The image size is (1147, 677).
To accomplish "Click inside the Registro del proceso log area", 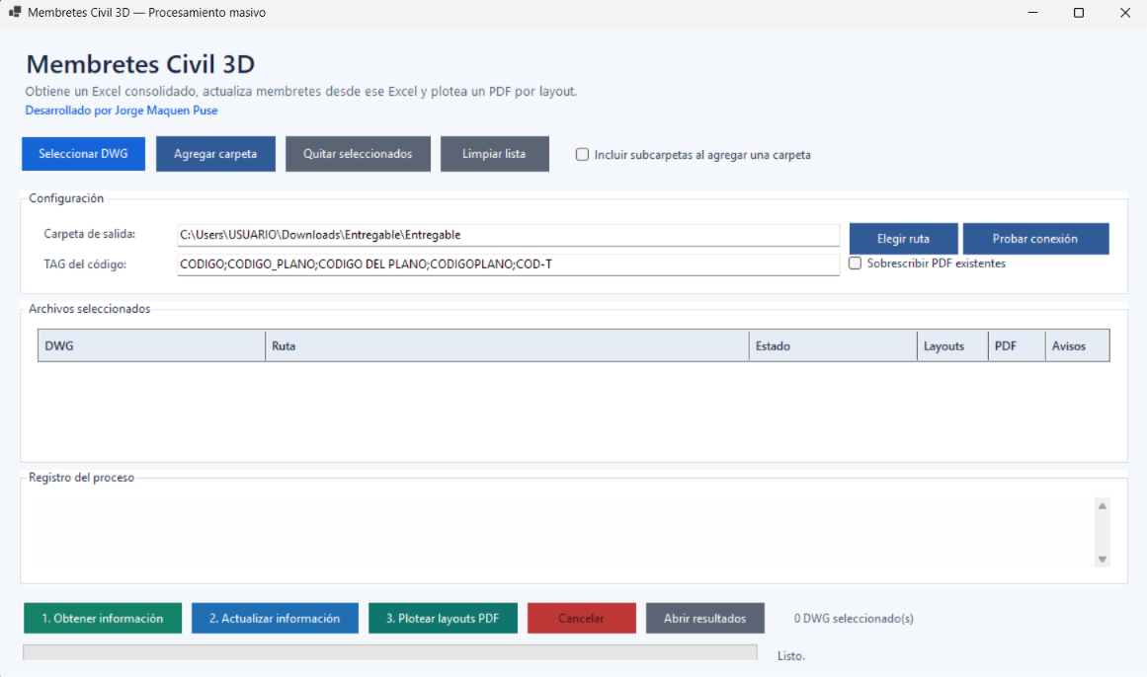I will [566, 533].
